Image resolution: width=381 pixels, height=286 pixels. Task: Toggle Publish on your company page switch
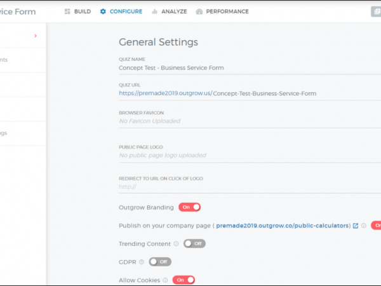376,226
